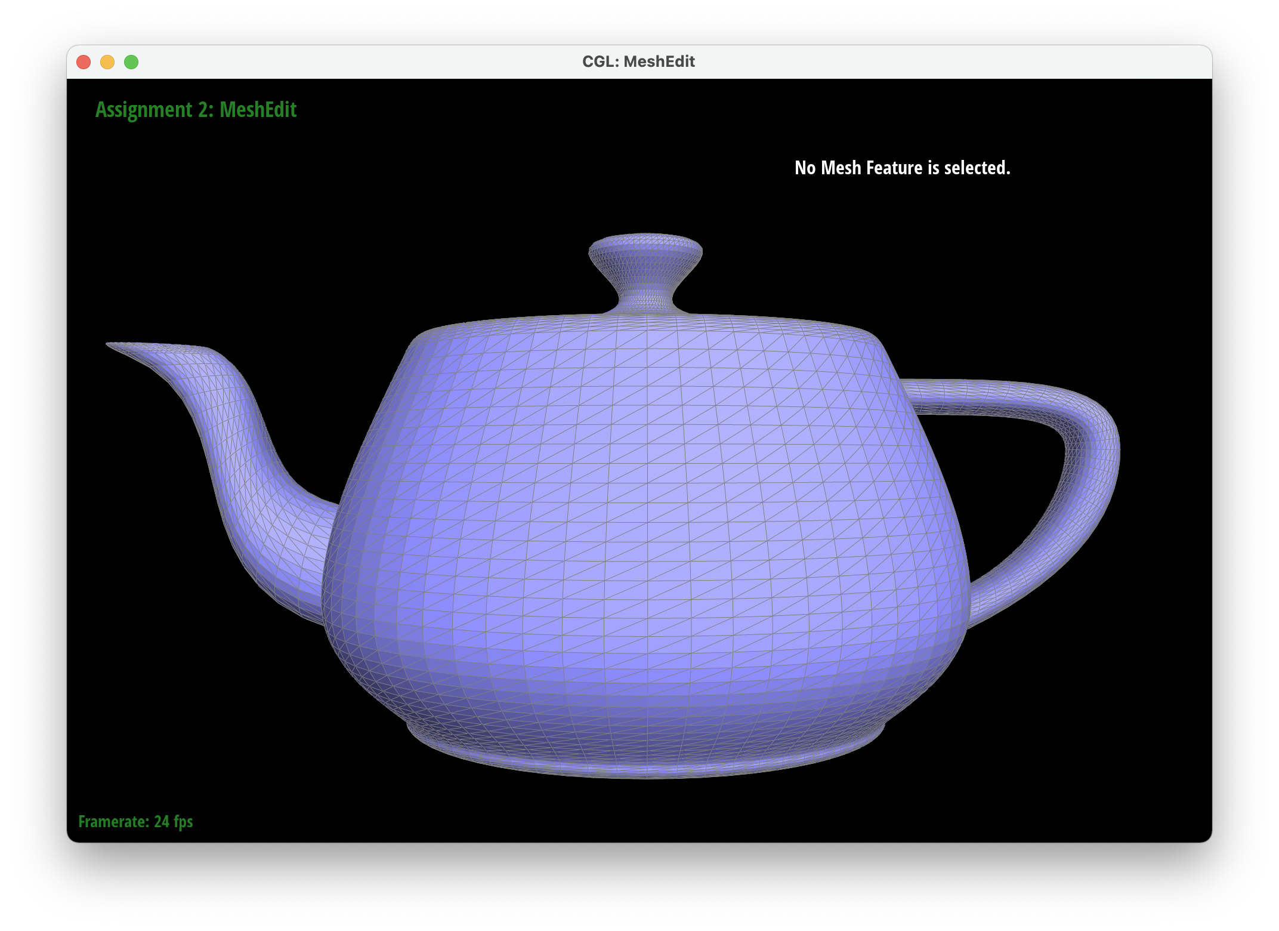Click the 'Framerate: 24 fps' readout
The image size is (1279, 931).
(135, 822)
